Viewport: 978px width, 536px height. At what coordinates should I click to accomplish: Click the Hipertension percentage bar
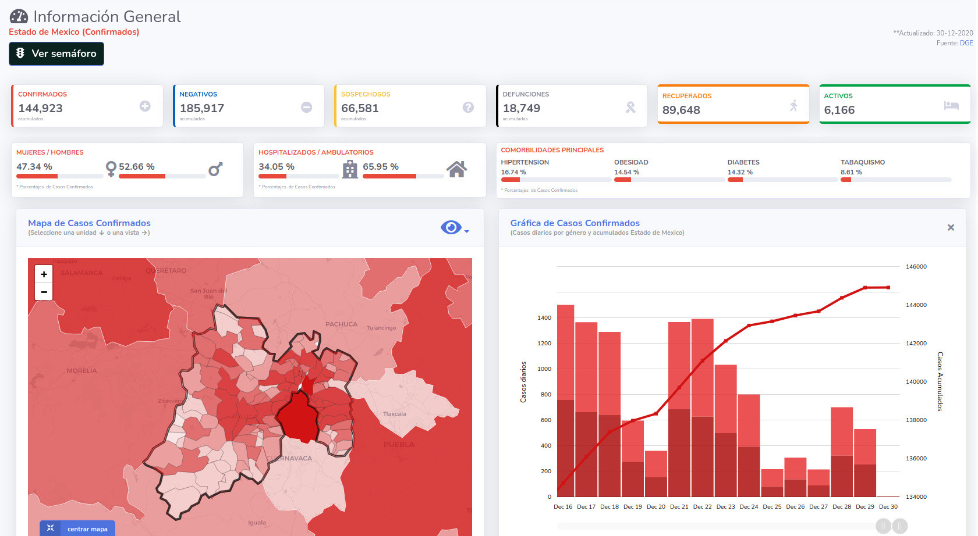pyautogui.click(x=555, y=180)
